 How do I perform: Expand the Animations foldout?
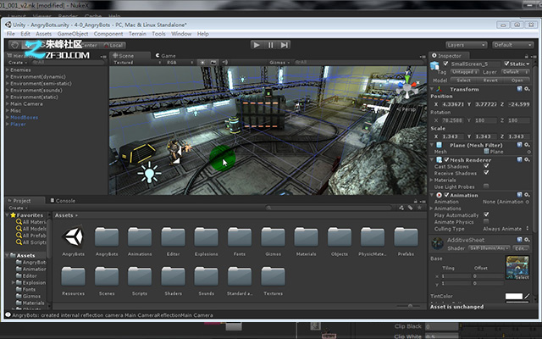431,208
